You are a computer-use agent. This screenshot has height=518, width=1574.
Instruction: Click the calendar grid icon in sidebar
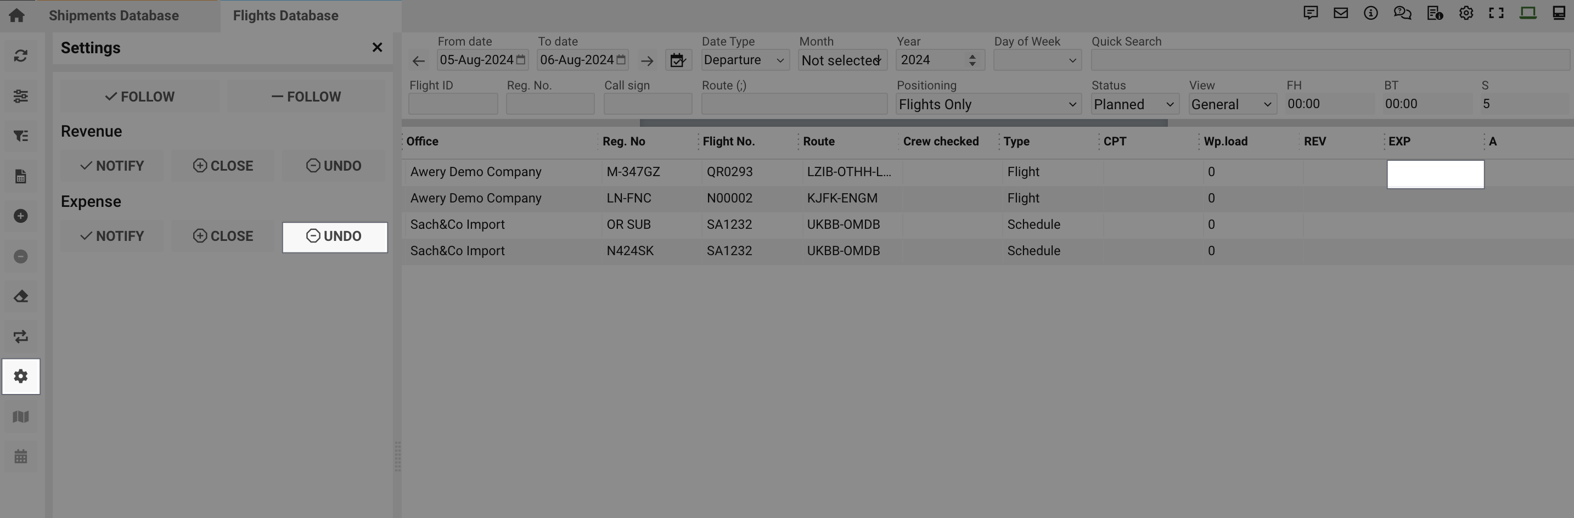click(21, 457)
